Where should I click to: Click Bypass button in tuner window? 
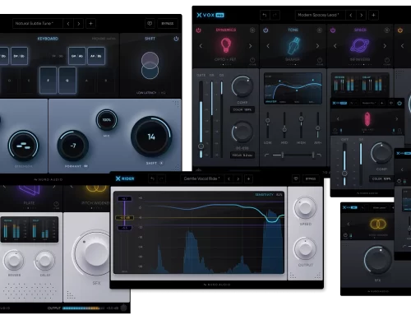coord(168,24)
